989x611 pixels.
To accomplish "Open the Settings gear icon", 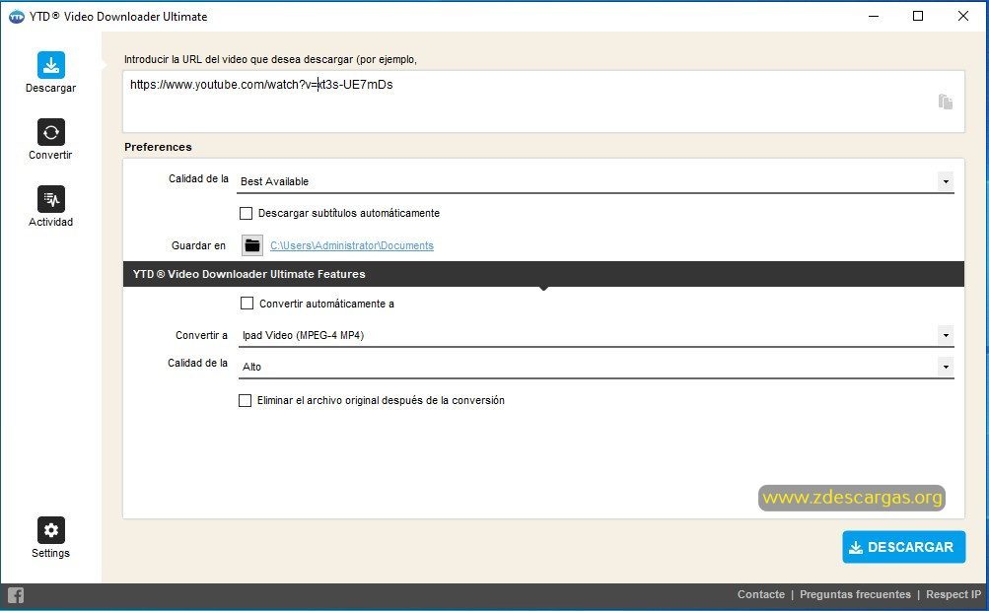I will click(51, 529).
